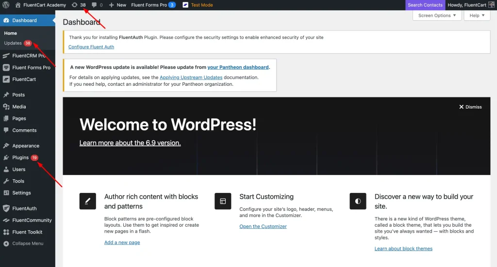Click the Tools wrench icon
The height and width of the screenshot is (267, 497).
point(6,181)
